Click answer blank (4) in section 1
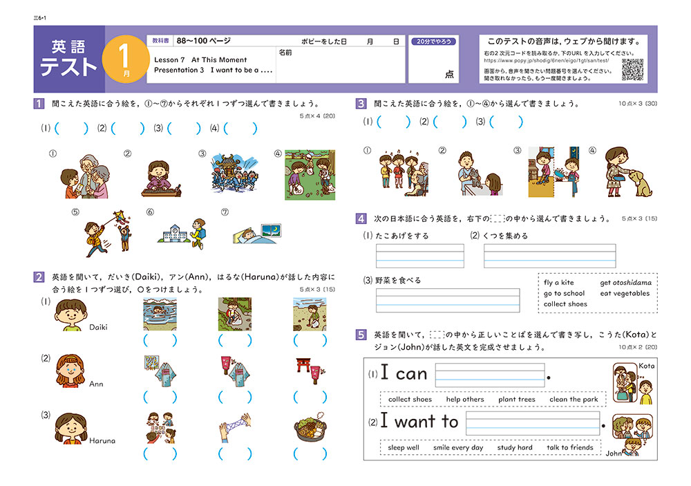 pyautogui.click(x=240, y=129)
